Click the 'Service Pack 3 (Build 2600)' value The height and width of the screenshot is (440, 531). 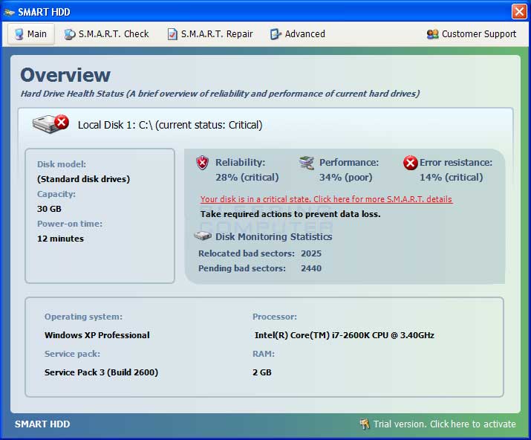(x=101, y=372)
